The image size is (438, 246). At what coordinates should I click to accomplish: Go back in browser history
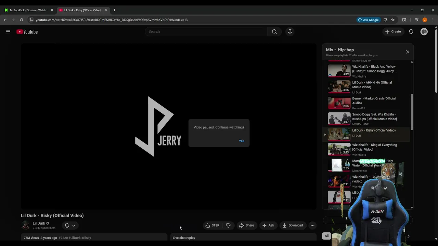(5, 20)
